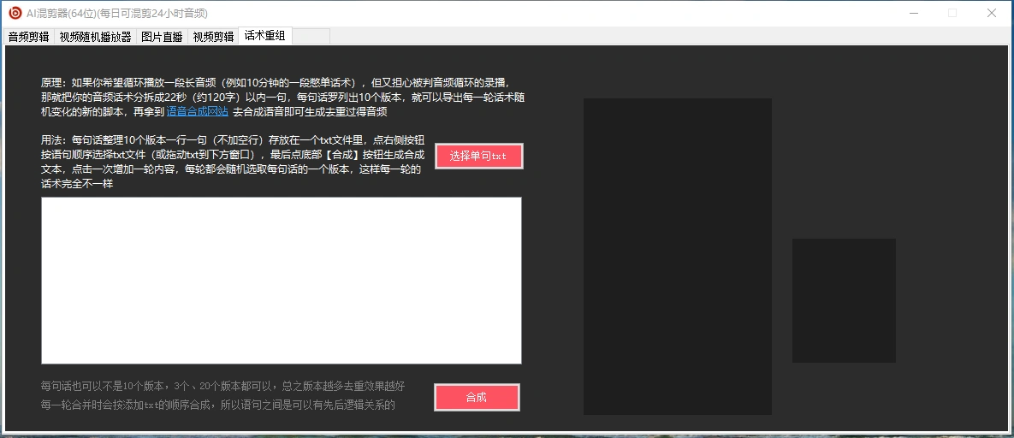This screenshot has height=438, width=1014.
Task: Open the 语音合成网站 hyperlink
Action: pyautogui.click(x=197, y=112)
